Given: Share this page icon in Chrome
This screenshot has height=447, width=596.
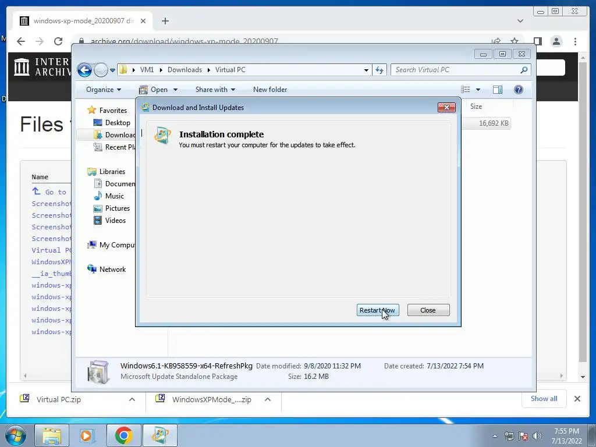Looking at the screenshot, I should (x=496, y=41).
